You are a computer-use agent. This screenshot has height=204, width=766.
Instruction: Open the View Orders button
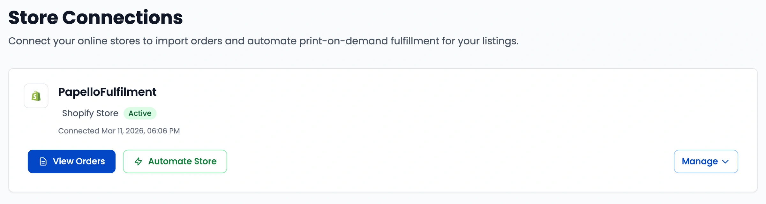71,162
